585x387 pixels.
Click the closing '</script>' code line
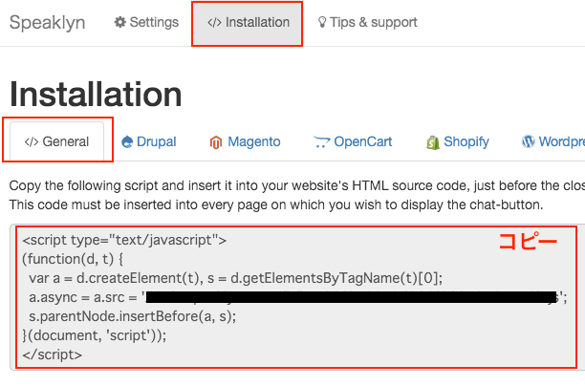[52, 355]
